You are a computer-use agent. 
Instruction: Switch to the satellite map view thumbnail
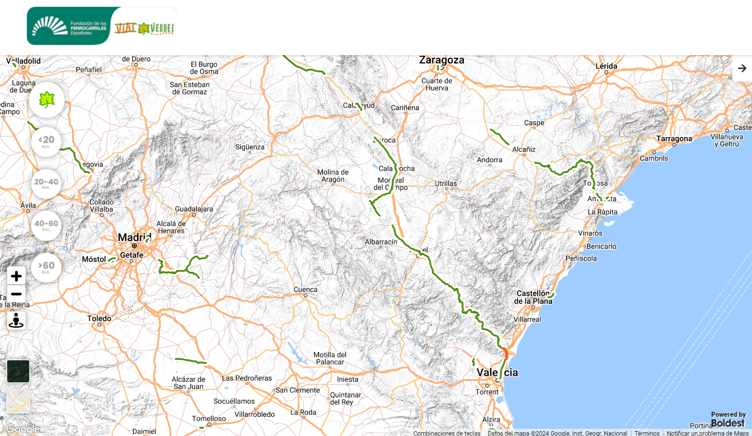pyautogui.click(x=18, y=371)
